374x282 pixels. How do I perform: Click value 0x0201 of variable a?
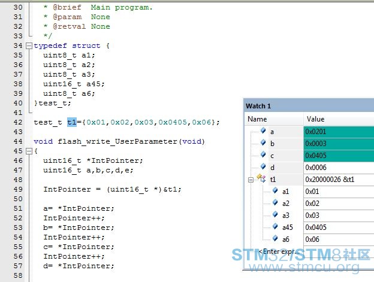[x=315, y=132]
